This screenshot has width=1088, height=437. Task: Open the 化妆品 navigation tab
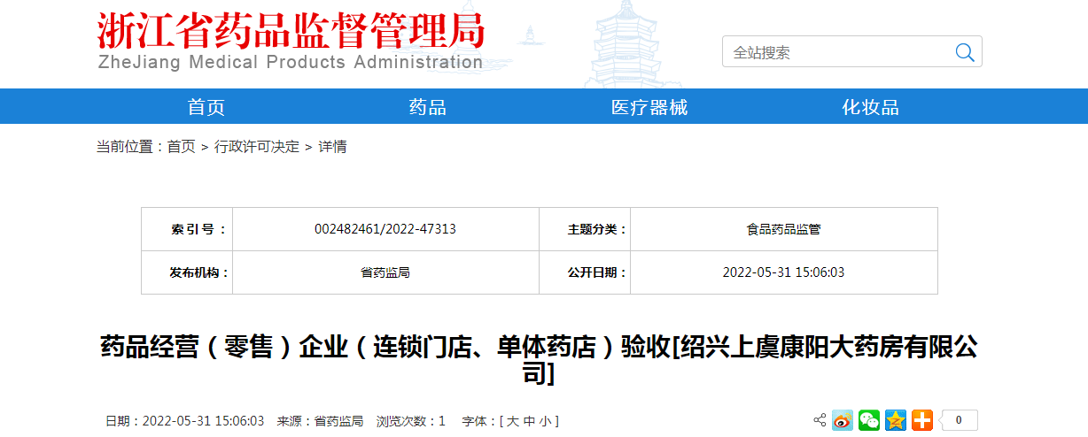(x=870, y=107)
